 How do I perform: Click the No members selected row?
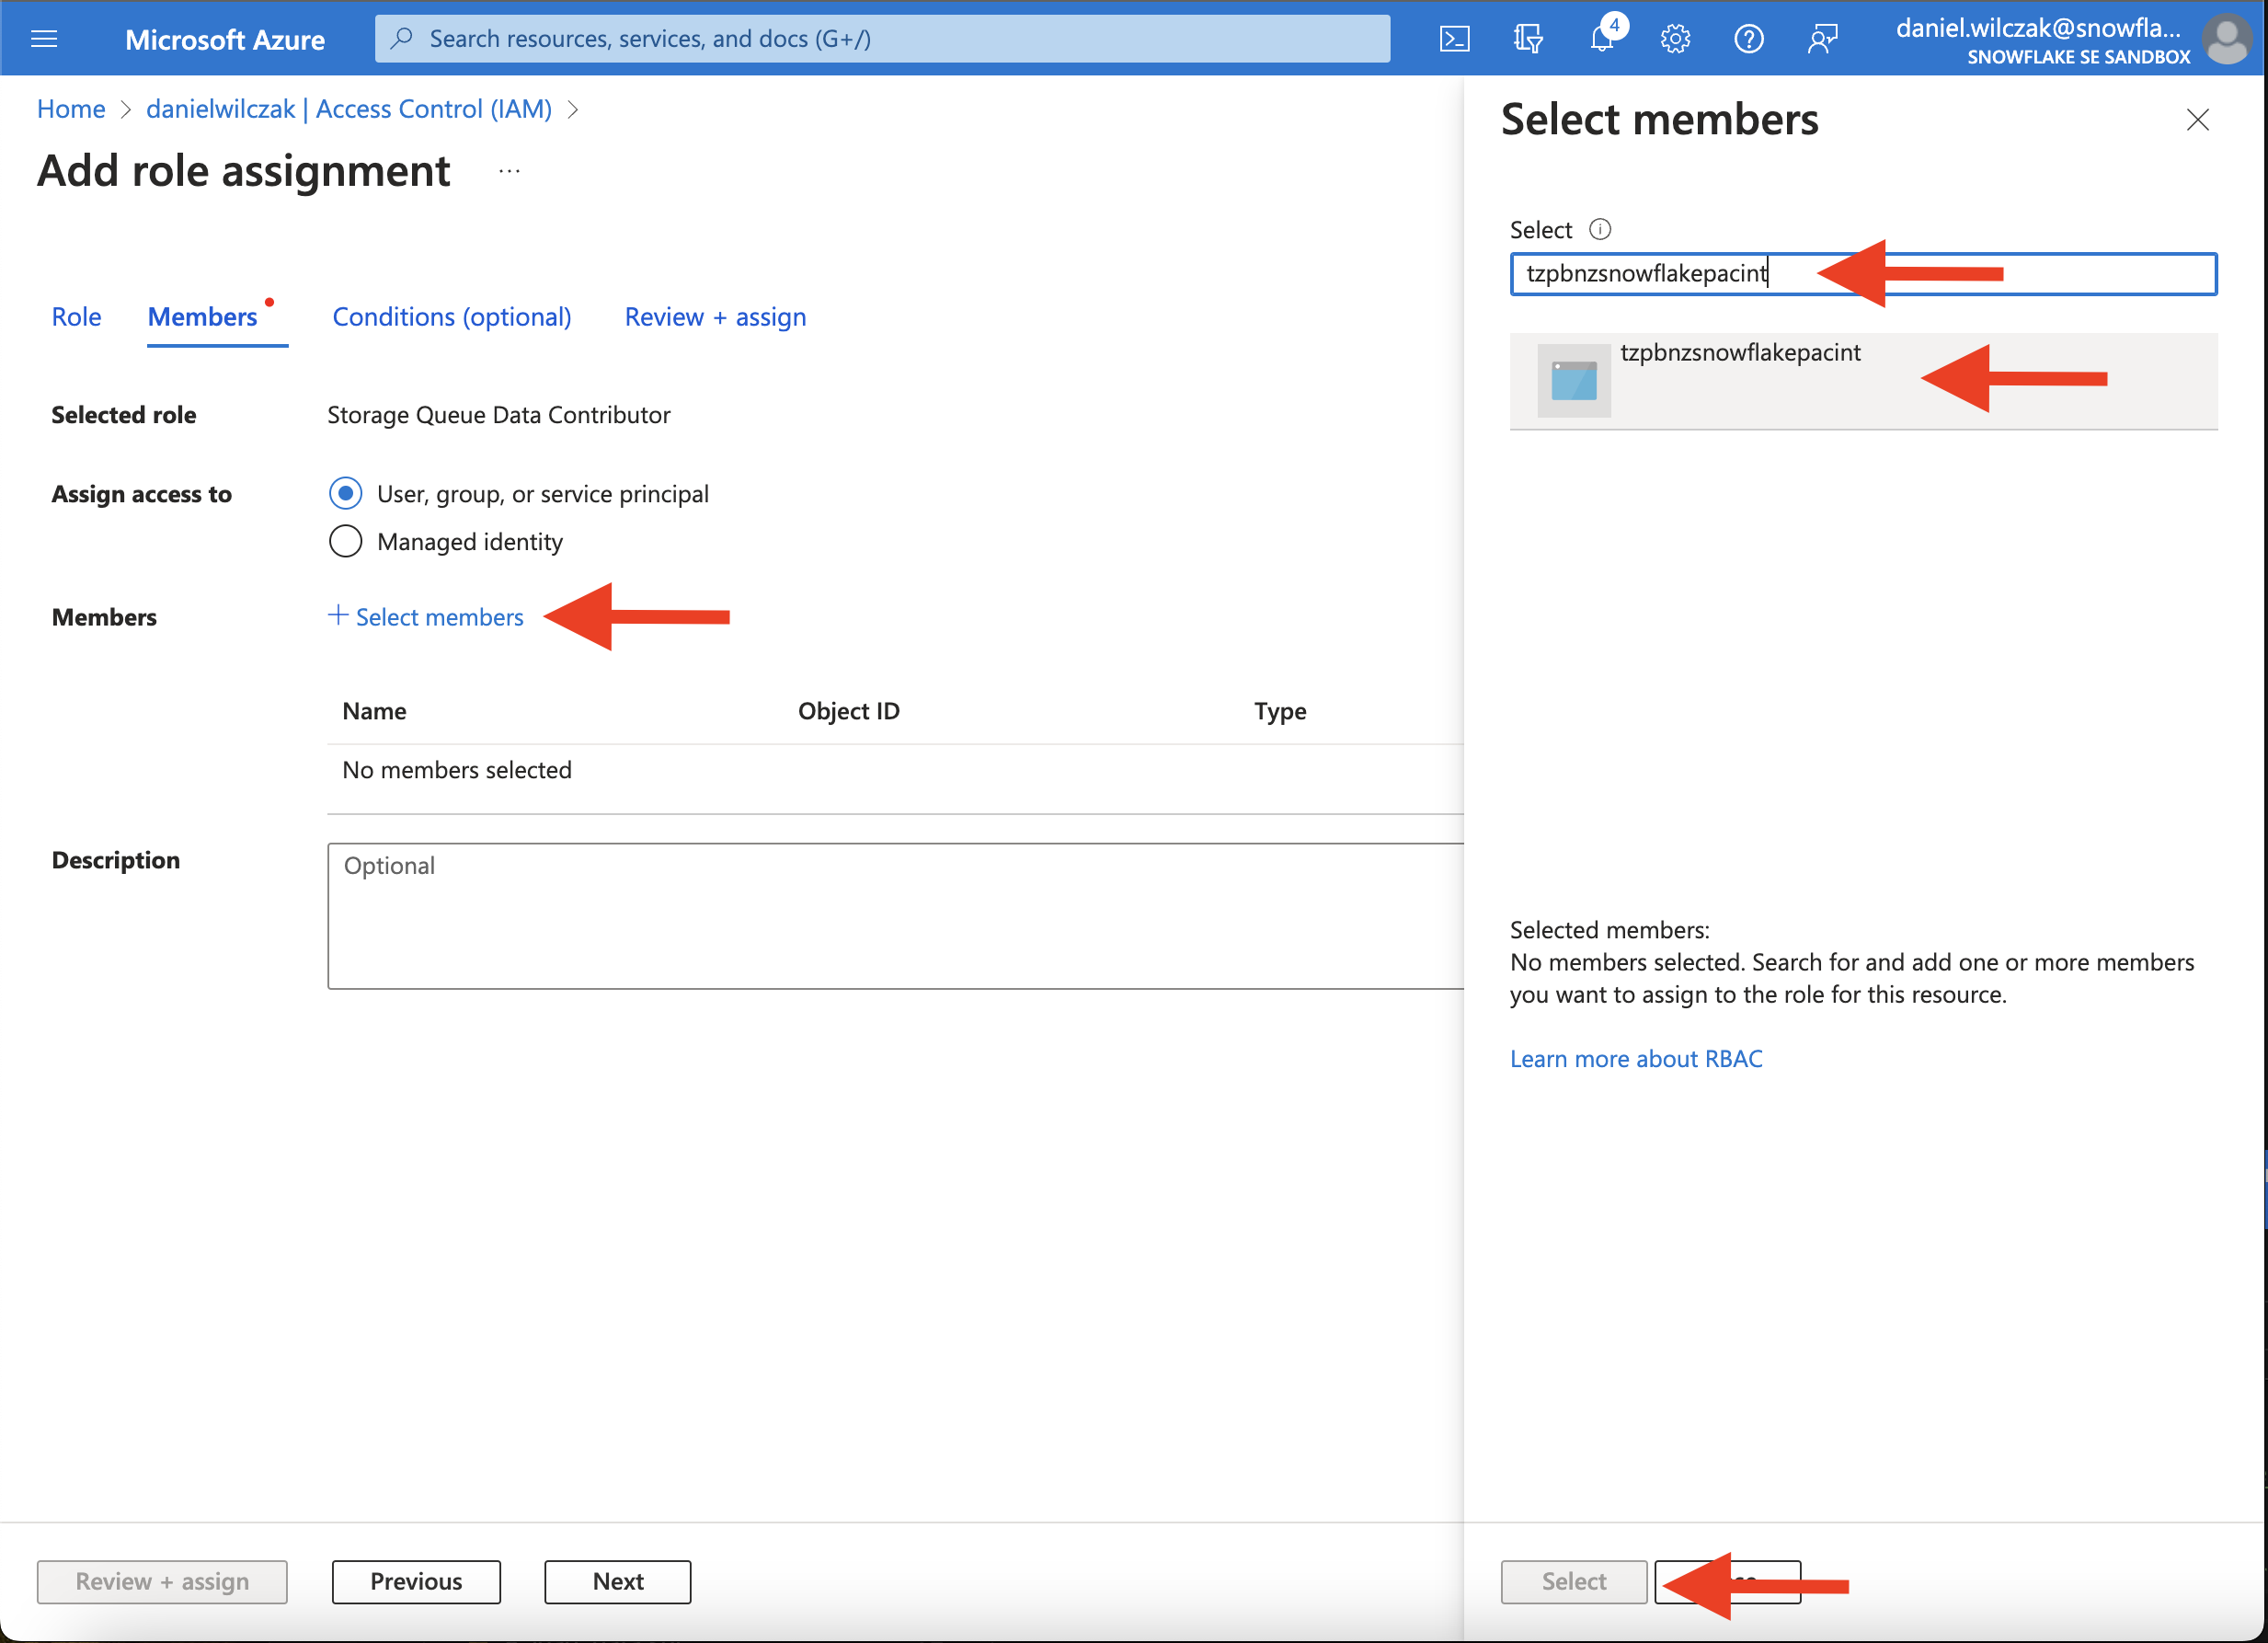point(895,770)
